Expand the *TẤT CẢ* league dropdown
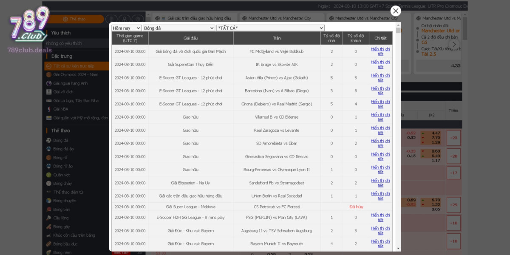510x255 pixels. 270,28
